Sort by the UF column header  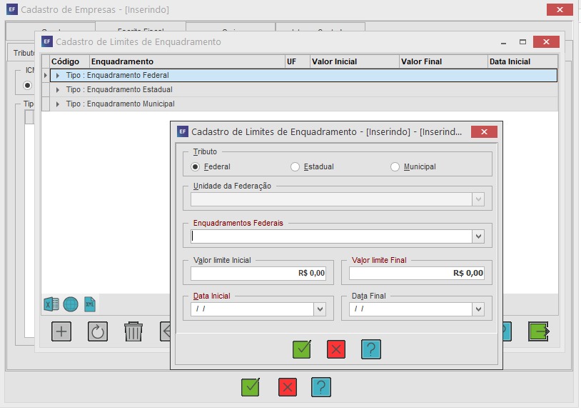point(297,61)
